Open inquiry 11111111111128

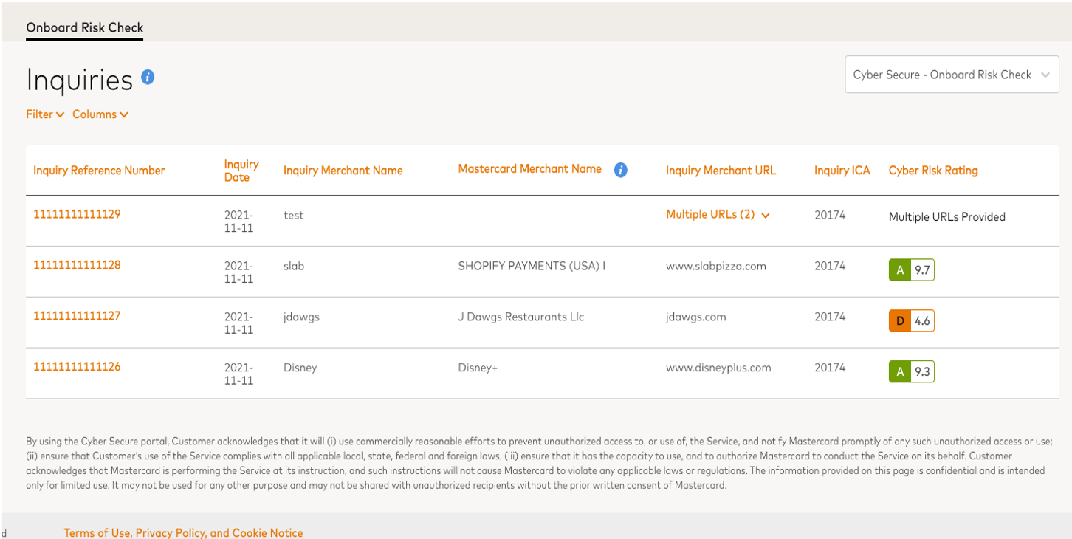[x=77, y=265]
